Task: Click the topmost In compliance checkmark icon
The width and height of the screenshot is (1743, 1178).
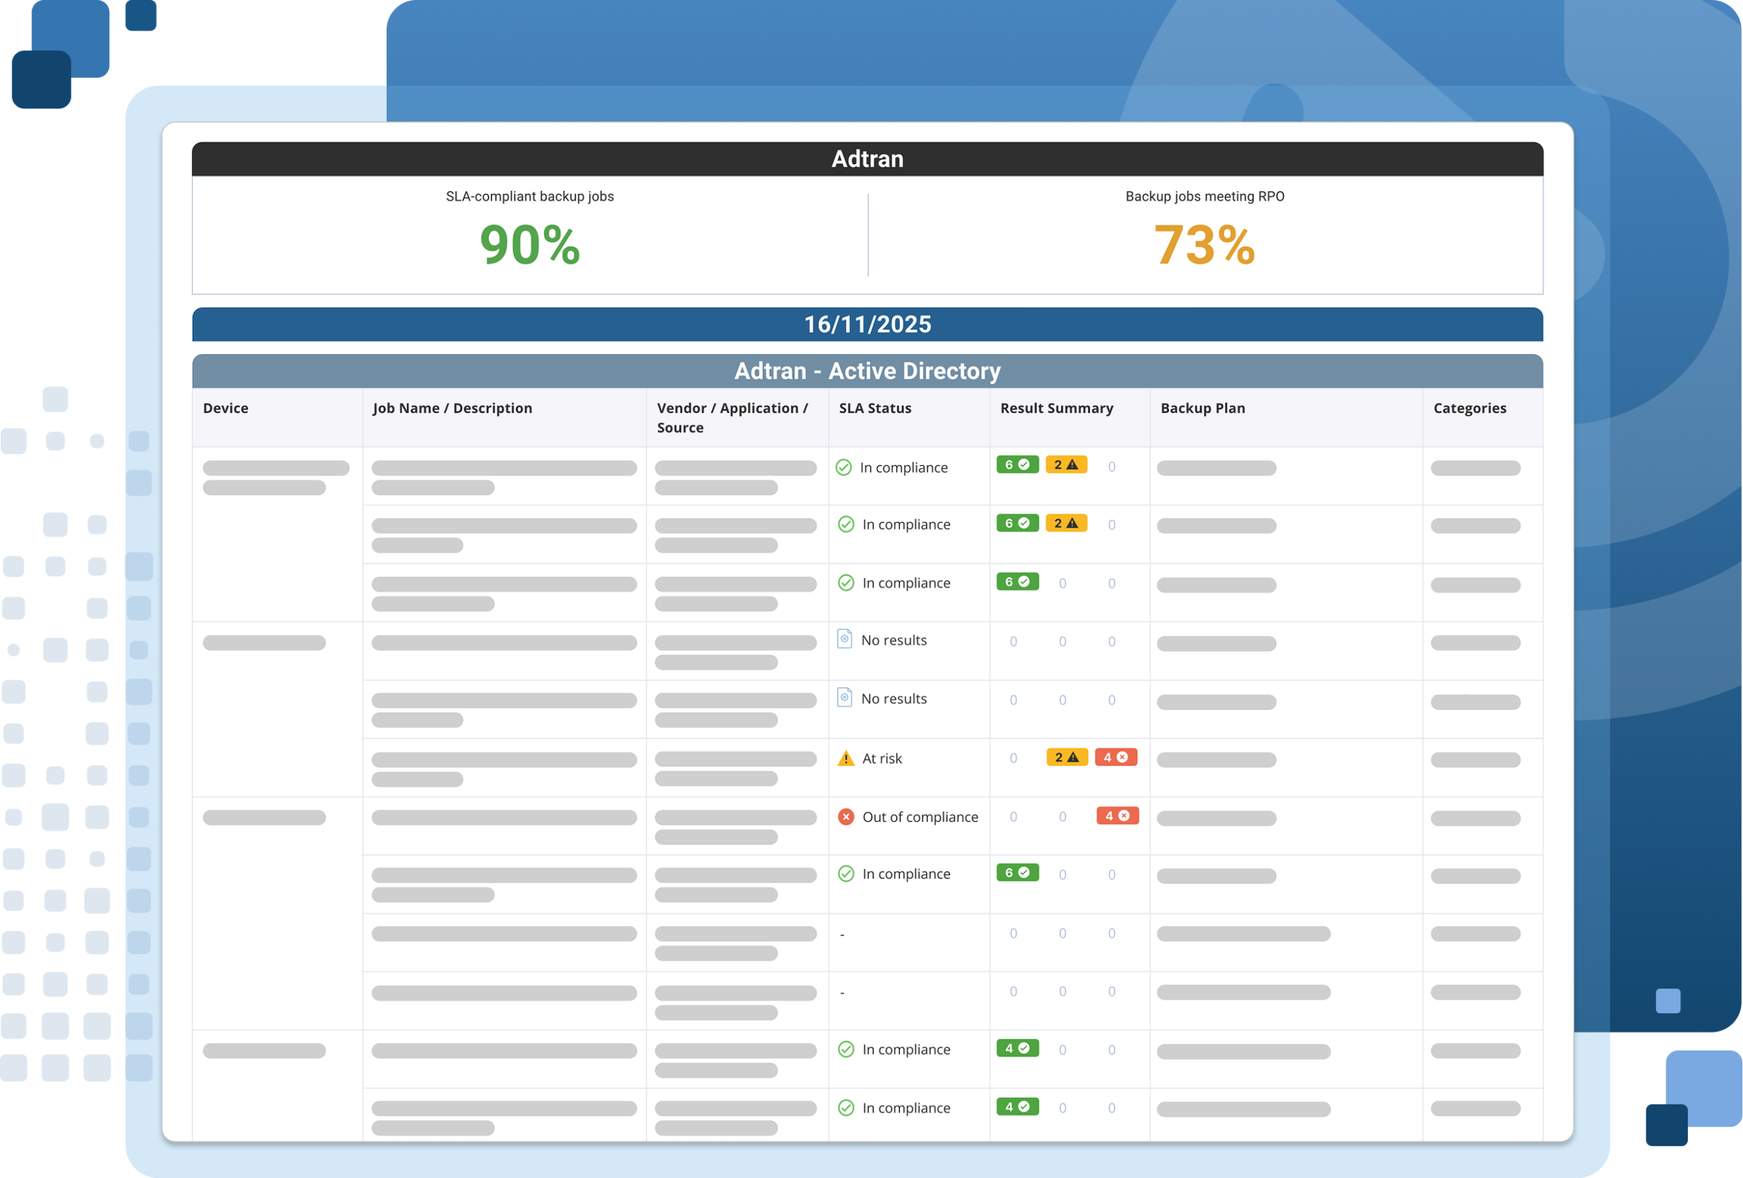Action: [843, 467]
